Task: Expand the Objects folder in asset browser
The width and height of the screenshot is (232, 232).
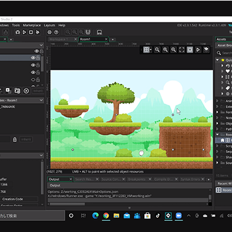Action: click(217, 123)
